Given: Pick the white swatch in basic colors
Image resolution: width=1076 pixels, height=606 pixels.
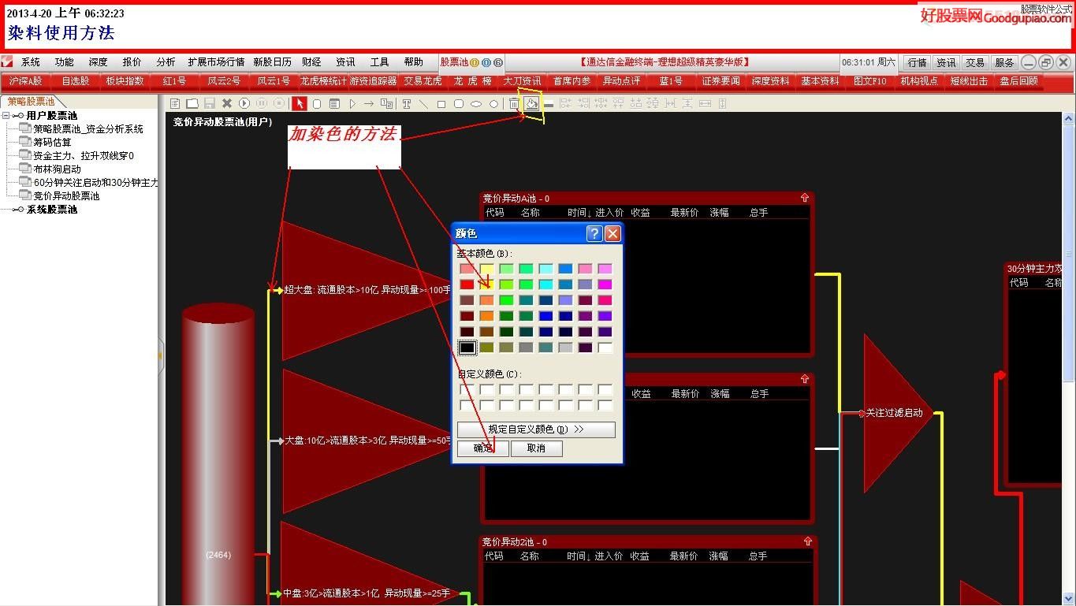Looking at the screenshot, I should click(x=605, y=348).
